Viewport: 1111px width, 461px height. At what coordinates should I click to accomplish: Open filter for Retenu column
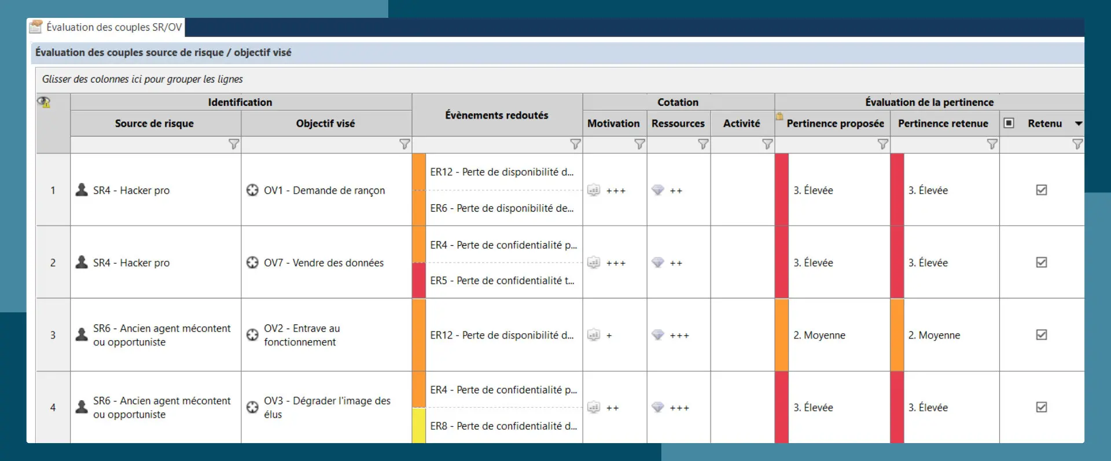[x=1077, y=144]
